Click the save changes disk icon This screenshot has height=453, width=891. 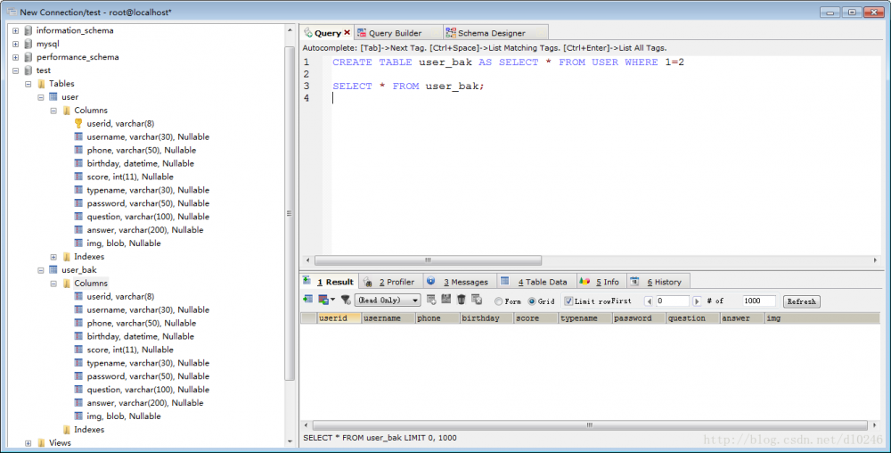(446, 301)
